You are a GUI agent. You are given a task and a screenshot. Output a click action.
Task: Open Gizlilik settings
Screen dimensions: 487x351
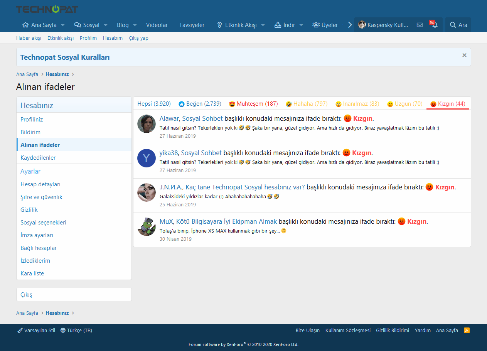coord(74,210)
